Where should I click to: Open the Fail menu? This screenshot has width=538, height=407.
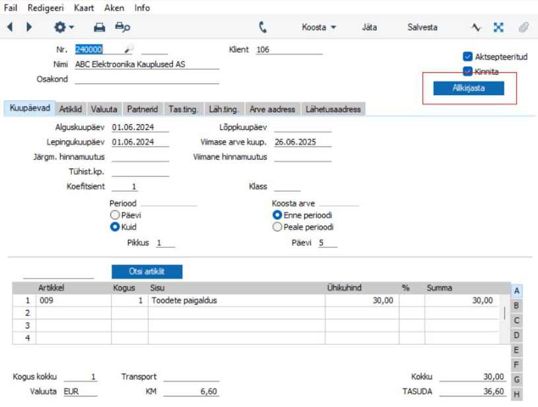pyautogui.click(x=11, y=7)
